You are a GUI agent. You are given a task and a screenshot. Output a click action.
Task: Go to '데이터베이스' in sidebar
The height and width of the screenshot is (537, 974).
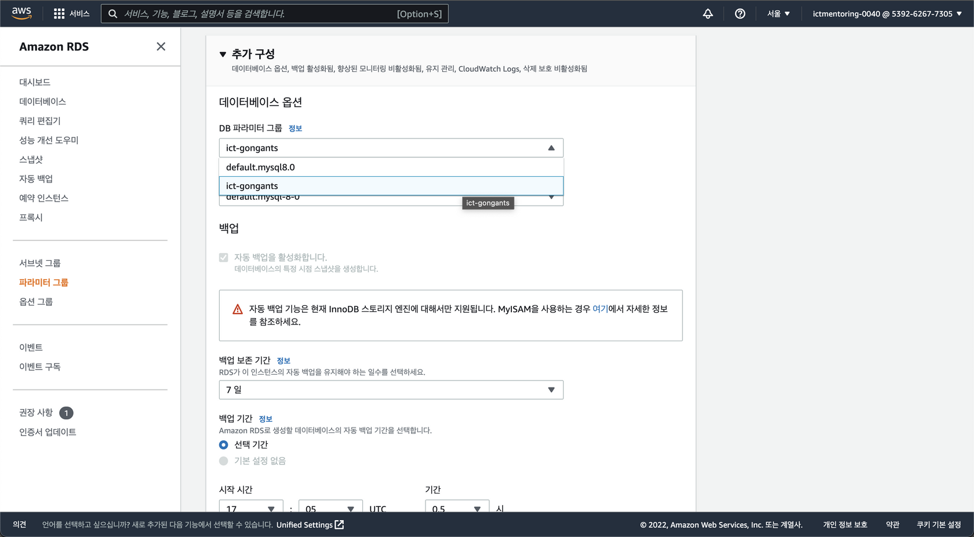click(42, 101)
